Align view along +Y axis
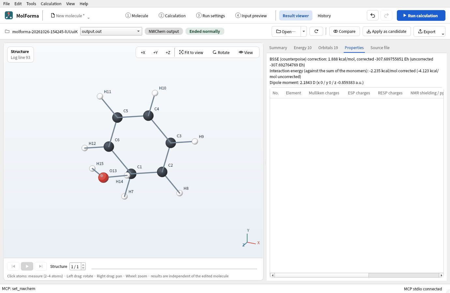This screenshot has width=450, height=293. point(156,52)
